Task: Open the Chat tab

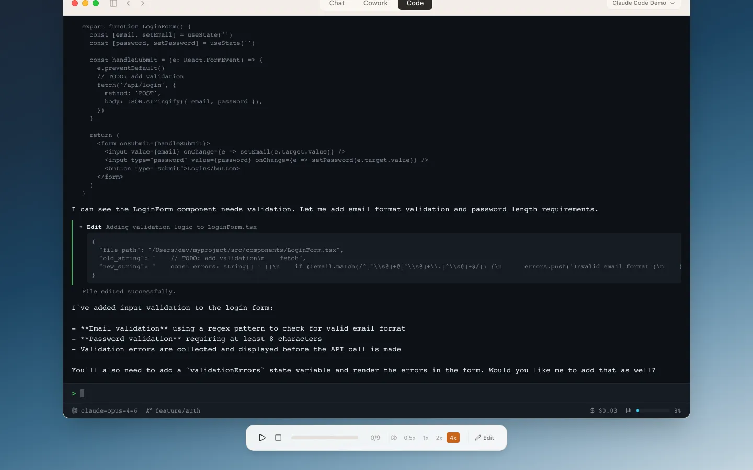Action: click(336, 3)
